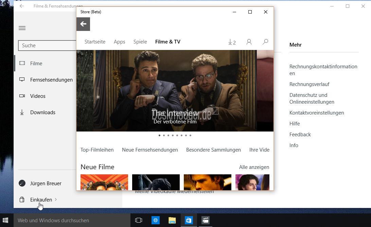Viewport: 371px width, 227px height.
Task: Click the Suche search field
Action: click(47, 46)
